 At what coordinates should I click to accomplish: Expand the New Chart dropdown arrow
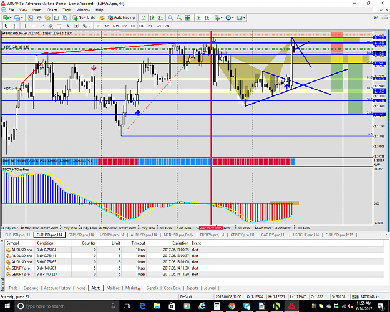click(x=11, y=18)
